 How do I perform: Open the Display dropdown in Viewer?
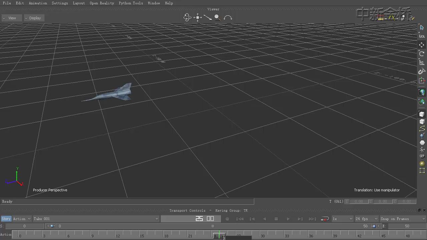[x=34, y=18]
